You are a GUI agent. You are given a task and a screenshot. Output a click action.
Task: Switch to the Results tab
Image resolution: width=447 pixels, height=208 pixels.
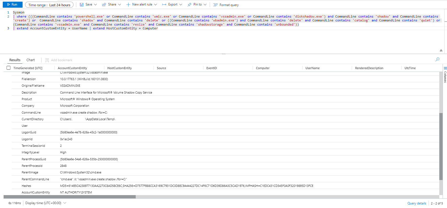coord(15,60)
